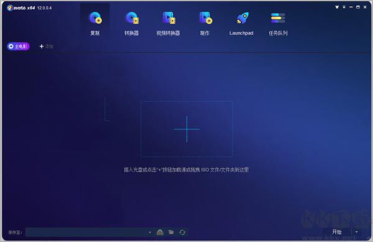Viewport: 373px width, 242px height.
Task: Open the 视频转换器 video converter module
Action: 168,24
